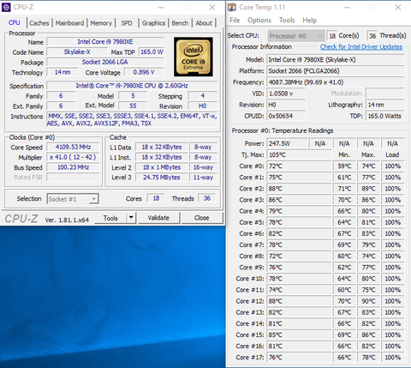This screenshot has width=411, height=368.
Task: Click the Level 2 cache value 18 x 1 MBytes
Action: (x=162, y=167)
